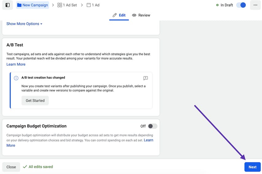Click the eye Review icon
Screen dimensions: 262x174
point(134,15)
